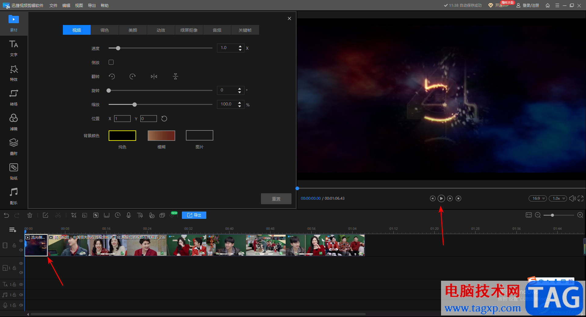Open the 贴纸 stickers panel
The image size is (586, 317).
coord(14,172)
